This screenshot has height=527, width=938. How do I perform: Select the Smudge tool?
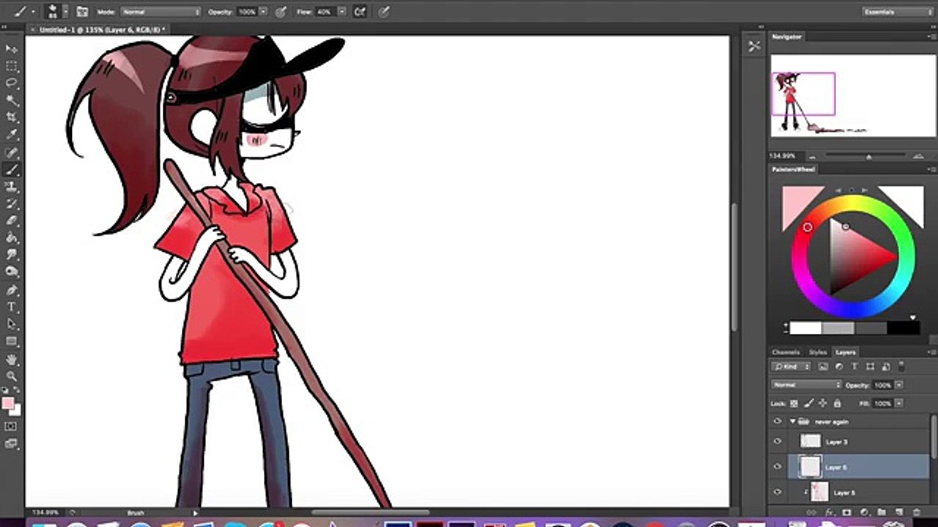pos(12,255)
